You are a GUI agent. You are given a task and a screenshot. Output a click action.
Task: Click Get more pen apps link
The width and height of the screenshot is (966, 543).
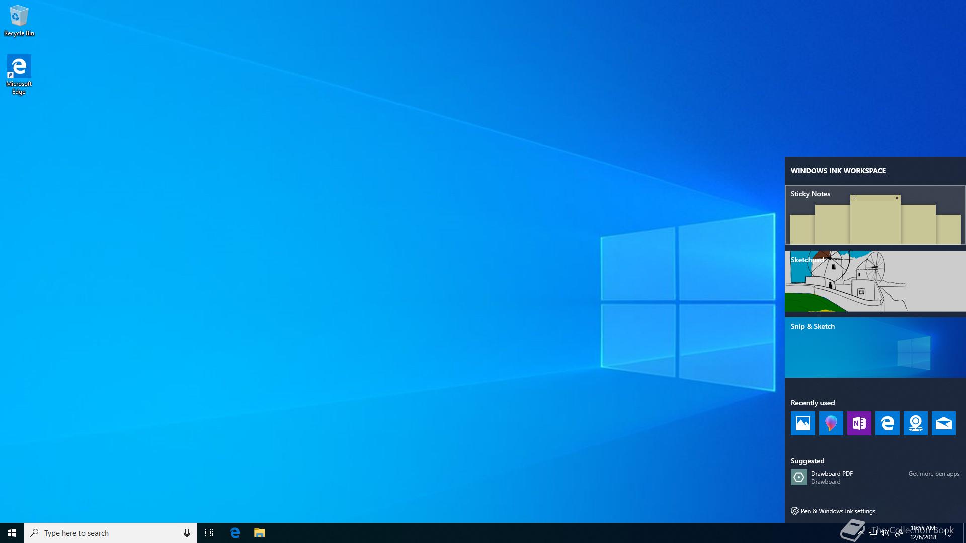click(934, 474)
